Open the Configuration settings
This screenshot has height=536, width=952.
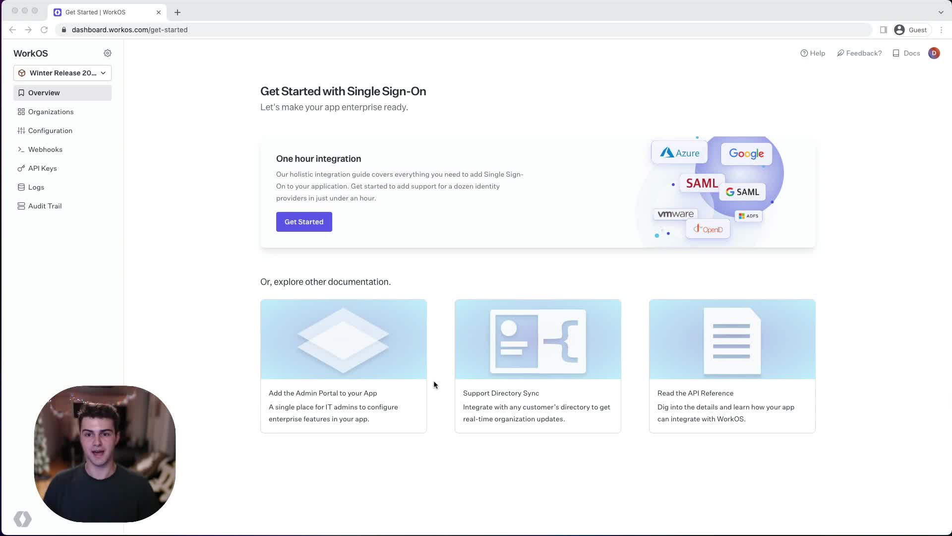50,131
